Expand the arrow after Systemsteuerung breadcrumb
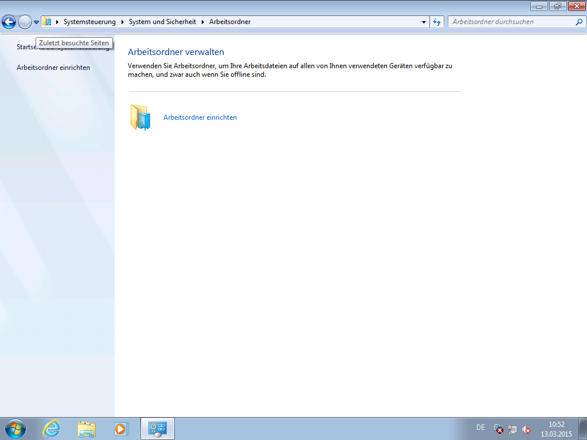 point(123,22)
